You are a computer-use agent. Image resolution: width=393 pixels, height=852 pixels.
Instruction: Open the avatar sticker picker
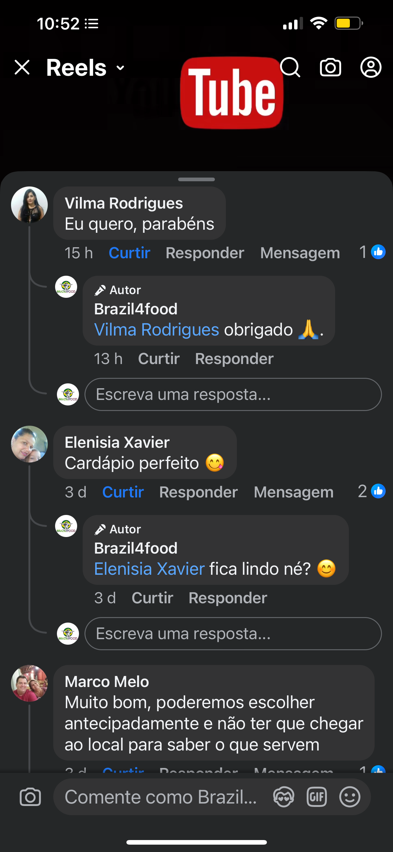coord(283,797)
